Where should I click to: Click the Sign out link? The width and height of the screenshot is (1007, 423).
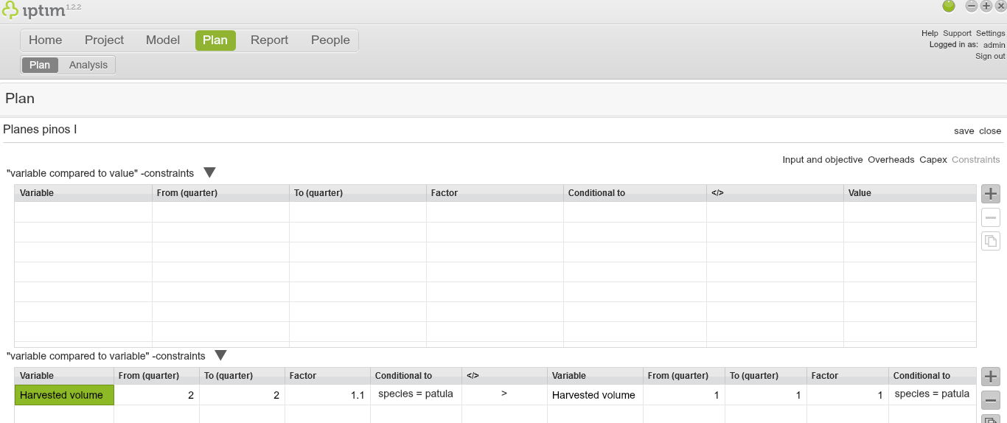click(990, 56)
